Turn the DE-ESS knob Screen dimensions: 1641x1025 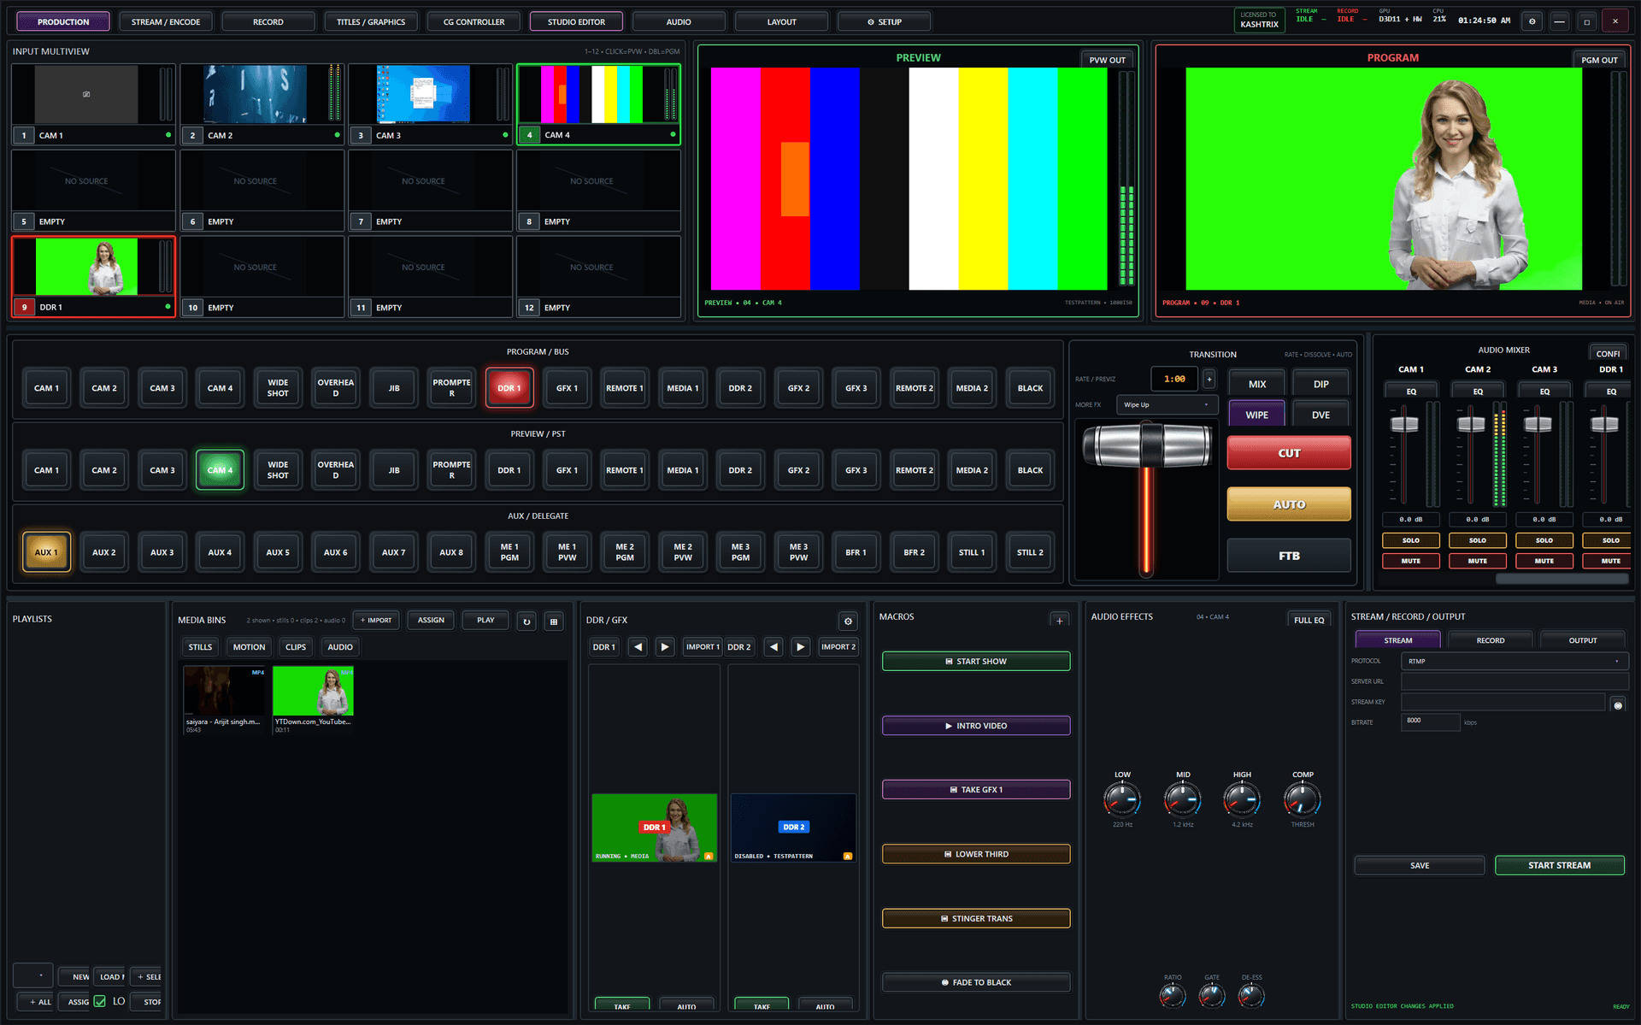tap(1251, 995)
